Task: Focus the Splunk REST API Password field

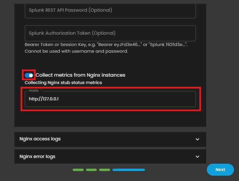Action: (110, 10)
